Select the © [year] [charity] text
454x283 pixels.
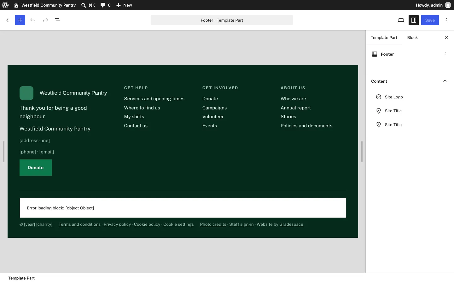point(36,225)
